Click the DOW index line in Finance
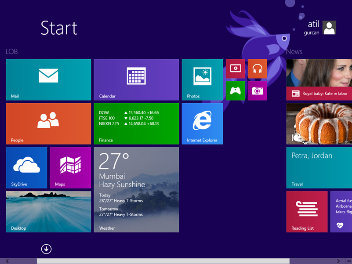 129,113
